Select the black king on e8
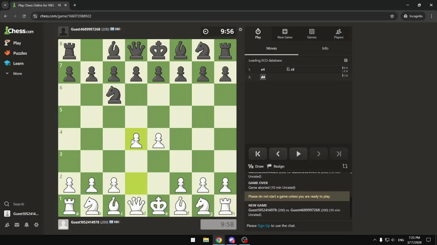This screenshot has height=245, width=437. (x=158, y=50)
